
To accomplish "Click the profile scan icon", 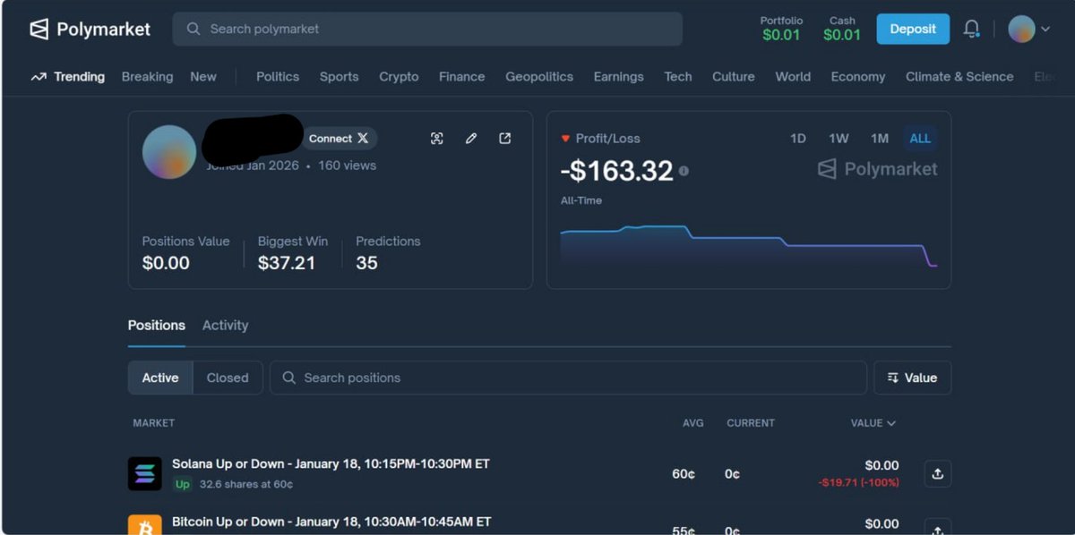I will coord(437,139).
